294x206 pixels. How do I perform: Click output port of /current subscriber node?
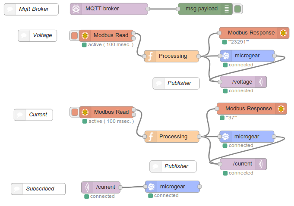[120, 187]
